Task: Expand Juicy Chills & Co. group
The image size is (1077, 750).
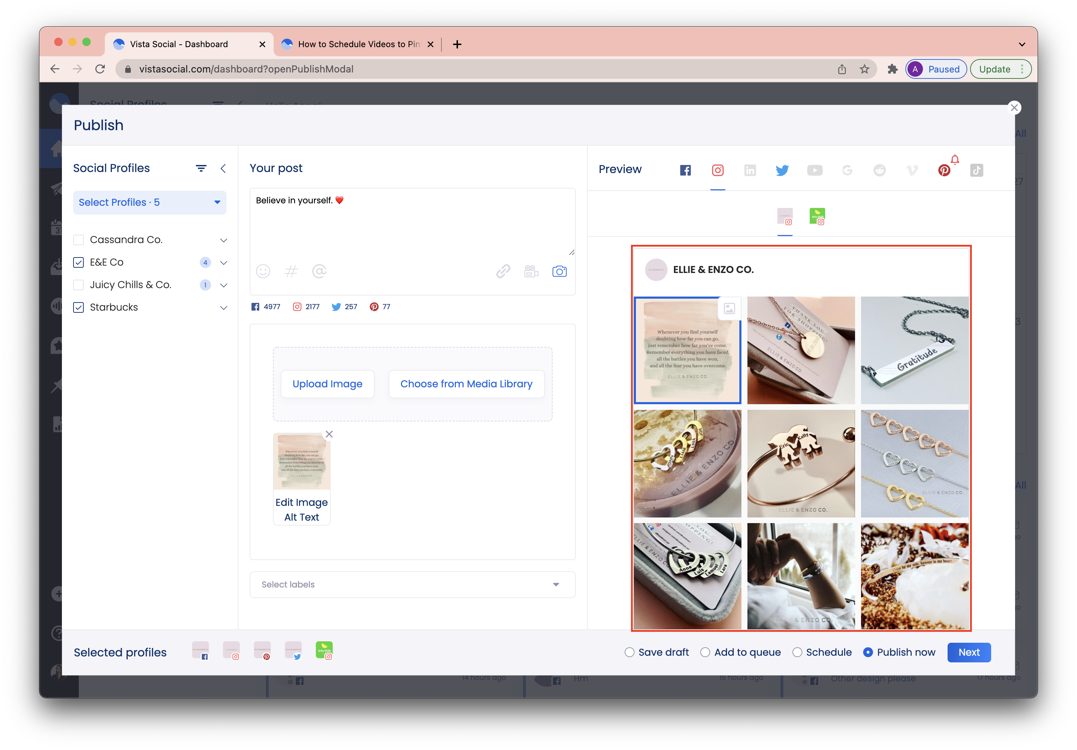Action: [224, 285]
